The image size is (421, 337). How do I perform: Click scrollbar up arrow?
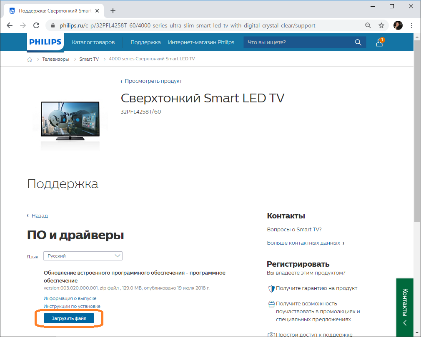click(x=417, y=37)
